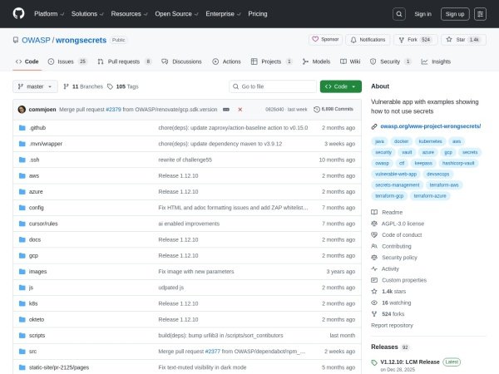Click the watching eye icon

[x=374, y=303]
